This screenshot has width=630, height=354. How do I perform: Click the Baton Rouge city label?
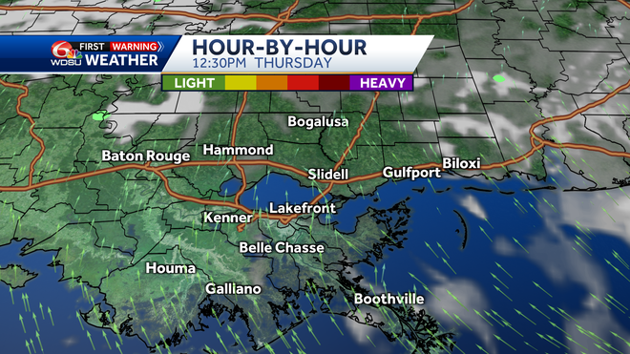click(146, 156)
